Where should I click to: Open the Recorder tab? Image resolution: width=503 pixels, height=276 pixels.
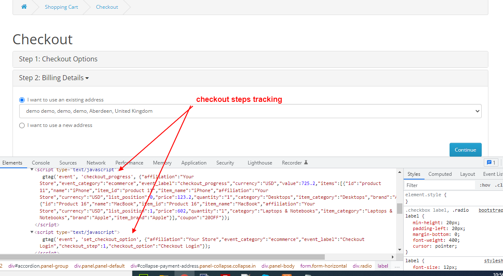(295, 163)
